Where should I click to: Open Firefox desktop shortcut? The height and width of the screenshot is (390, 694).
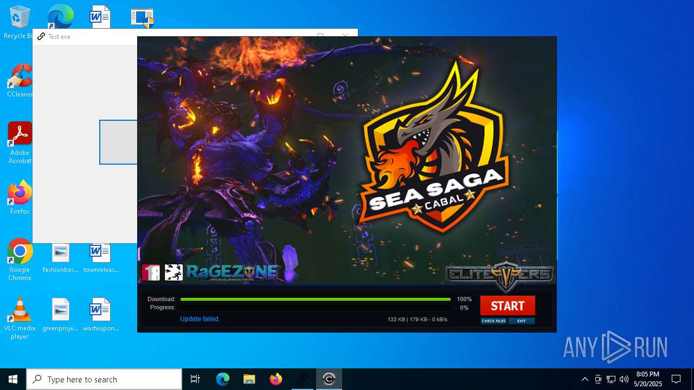tap(20, 198)
